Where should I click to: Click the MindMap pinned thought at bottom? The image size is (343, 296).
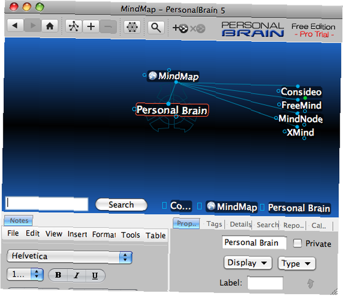[x=232, y=207]
